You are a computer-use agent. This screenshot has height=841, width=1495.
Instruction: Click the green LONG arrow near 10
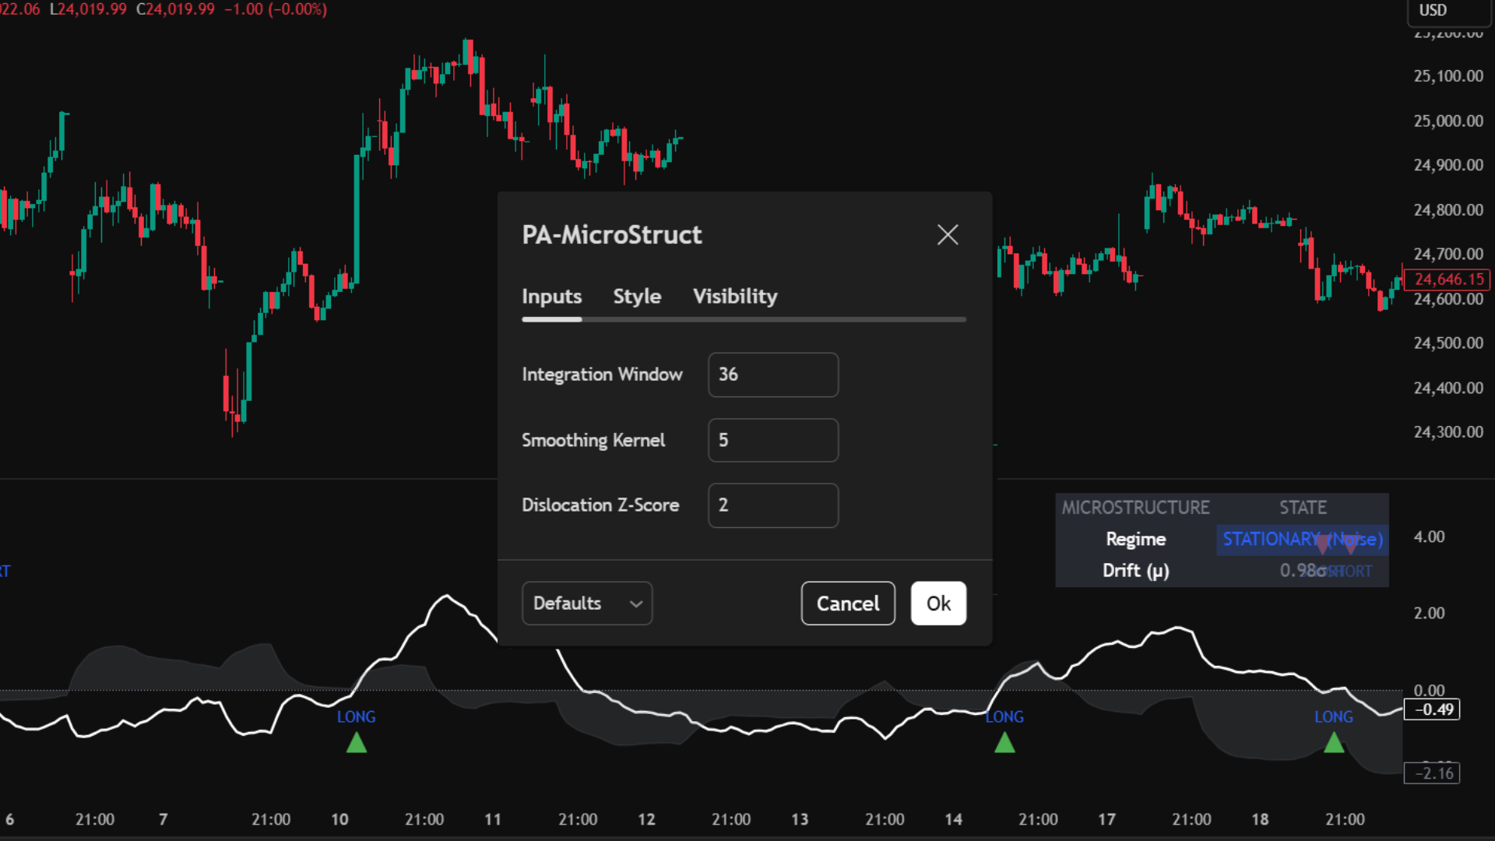point(357,743)
